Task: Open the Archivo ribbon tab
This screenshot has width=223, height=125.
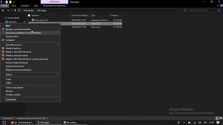Action: (5, 6)
